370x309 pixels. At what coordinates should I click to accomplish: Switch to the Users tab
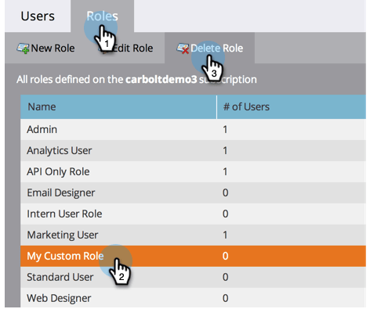point(38,16)
